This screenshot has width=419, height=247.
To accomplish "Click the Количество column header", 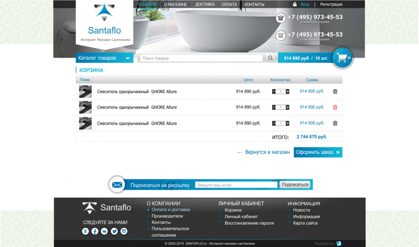I will pos(280,80).
